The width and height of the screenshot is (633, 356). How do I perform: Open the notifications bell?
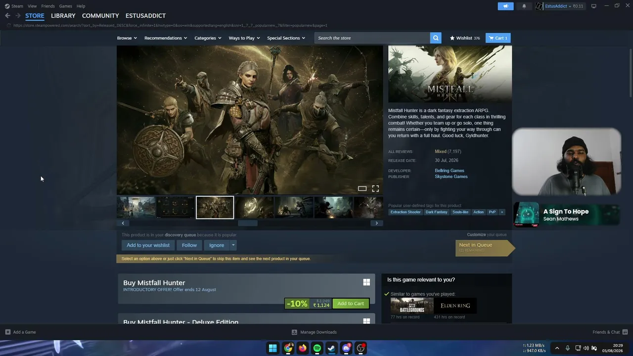(524, 6)
